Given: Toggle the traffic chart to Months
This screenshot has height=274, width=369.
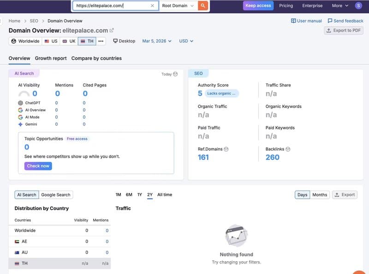Looking at the screenshot, I should [320, 195].
